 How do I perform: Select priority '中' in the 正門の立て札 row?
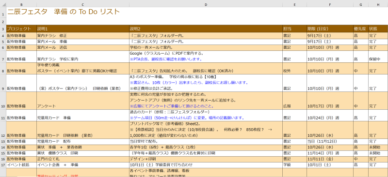tap(361, 159)
